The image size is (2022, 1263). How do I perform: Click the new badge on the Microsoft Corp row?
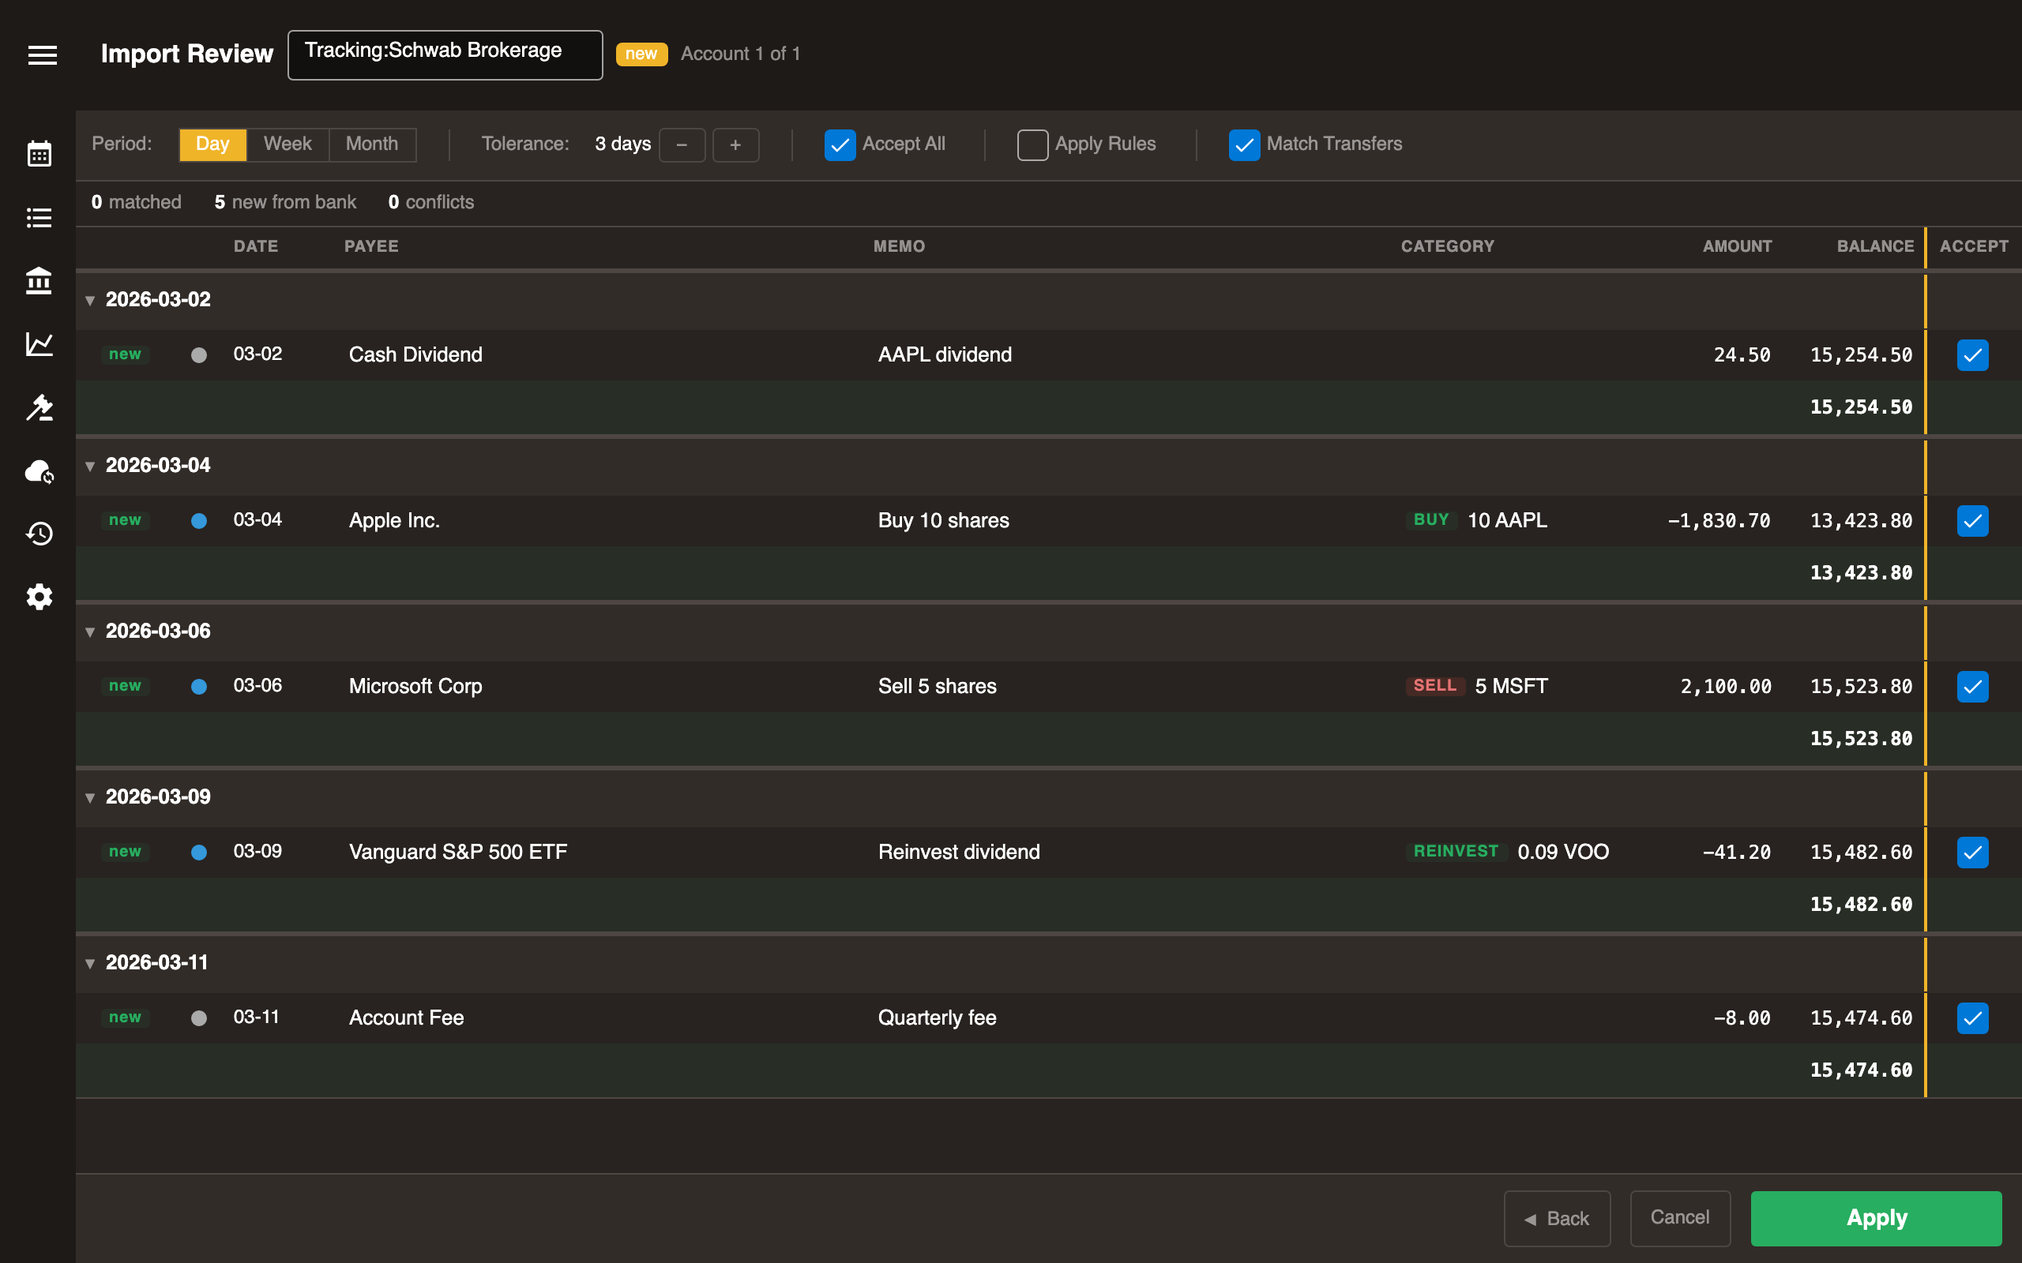click(x=126, y=686)
